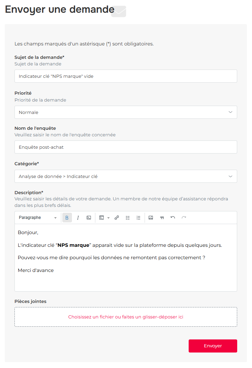Image resolution: width=252 pixels, height=368 pixels.
Task: Insert an image into description
Action: pos(151,218)
